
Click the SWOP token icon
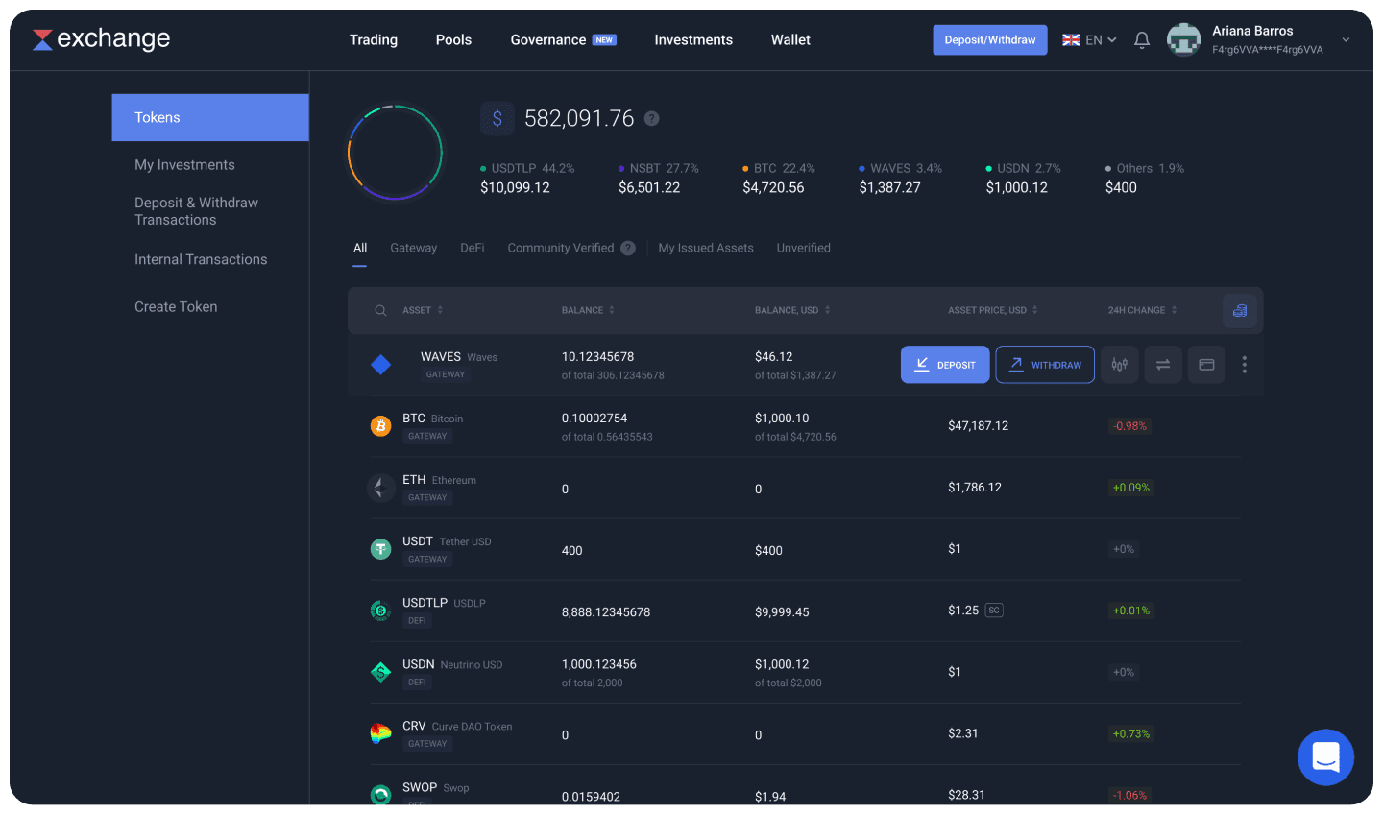click(381, 794)
